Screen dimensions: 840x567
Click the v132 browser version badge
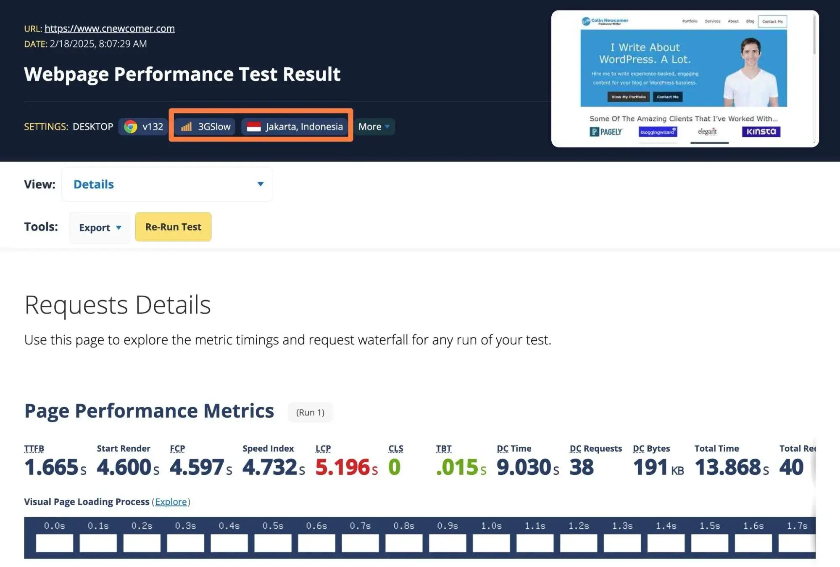coord(143,127)
